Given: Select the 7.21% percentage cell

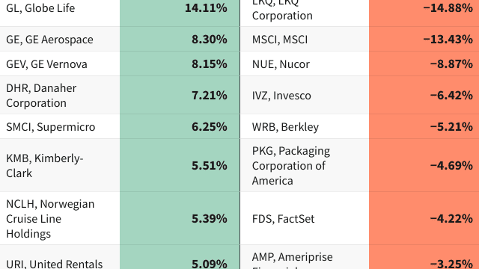Looking at the screenshot, I should 180,96.
